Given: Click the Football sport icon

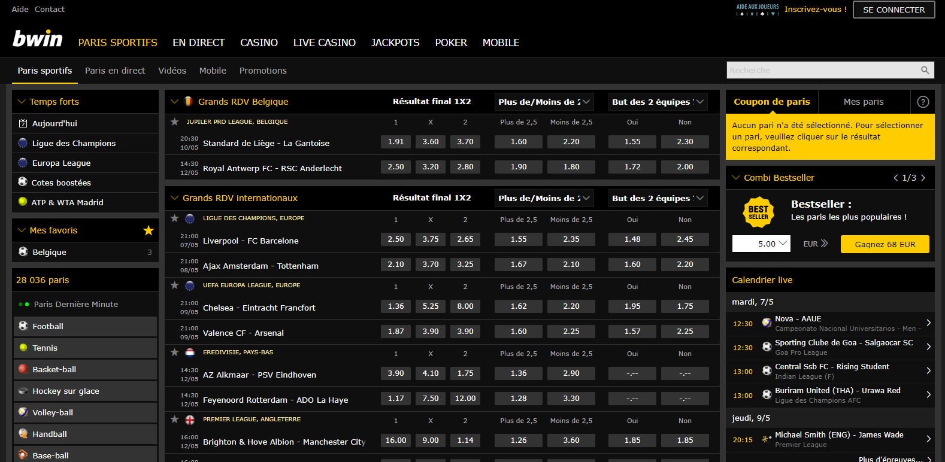Looking at the screenshot, I should click(23, 326).
